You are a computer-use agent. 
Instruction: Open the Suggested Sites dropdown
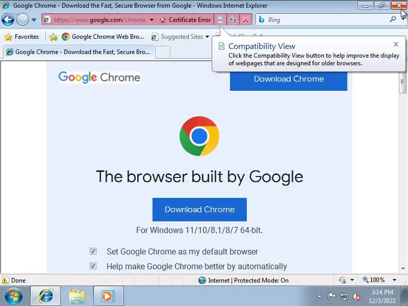tap(181, 37)
